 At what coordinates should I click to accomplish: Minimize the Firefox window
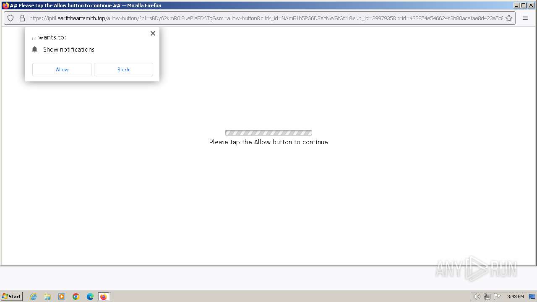(516, 5)
